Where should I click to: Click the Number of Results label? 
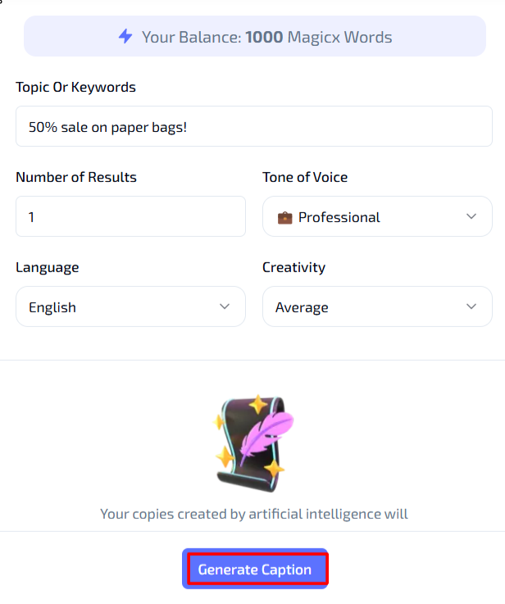[76, 177]
